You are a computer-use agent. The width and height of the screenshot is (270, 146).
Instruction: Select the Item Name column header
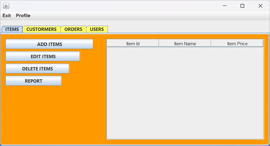pos(185,43)
